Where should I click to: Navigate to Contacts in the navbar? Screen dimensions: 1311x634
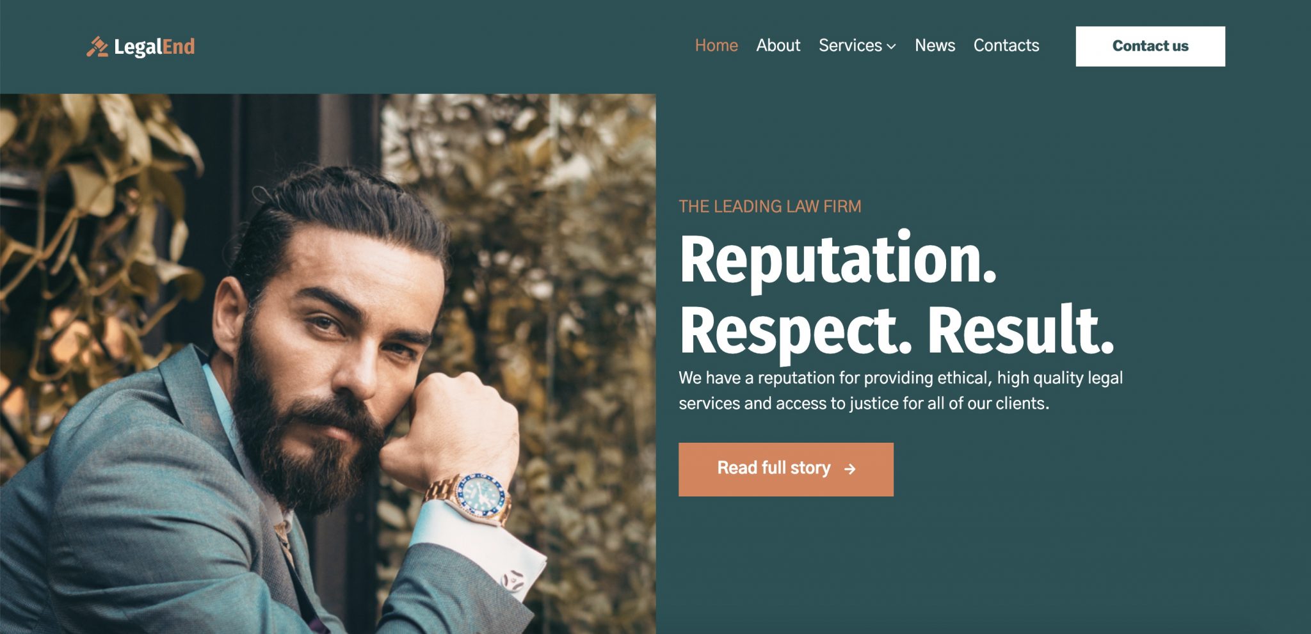click(x=1006, y=45)
